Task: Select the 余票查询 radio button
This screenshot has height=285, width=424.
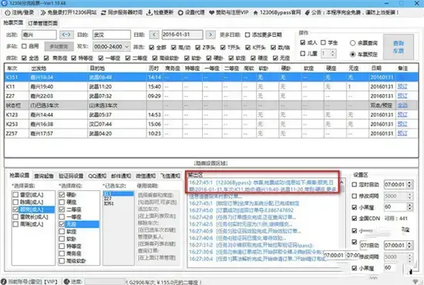Action: [352, 42]
